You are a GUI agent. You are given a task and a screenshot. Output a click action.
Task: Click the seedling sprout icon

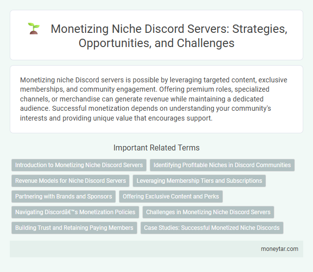tap(34, 28)
